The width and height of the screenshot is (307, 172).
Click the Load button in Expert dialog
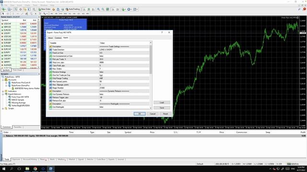[x=162, y=102]
